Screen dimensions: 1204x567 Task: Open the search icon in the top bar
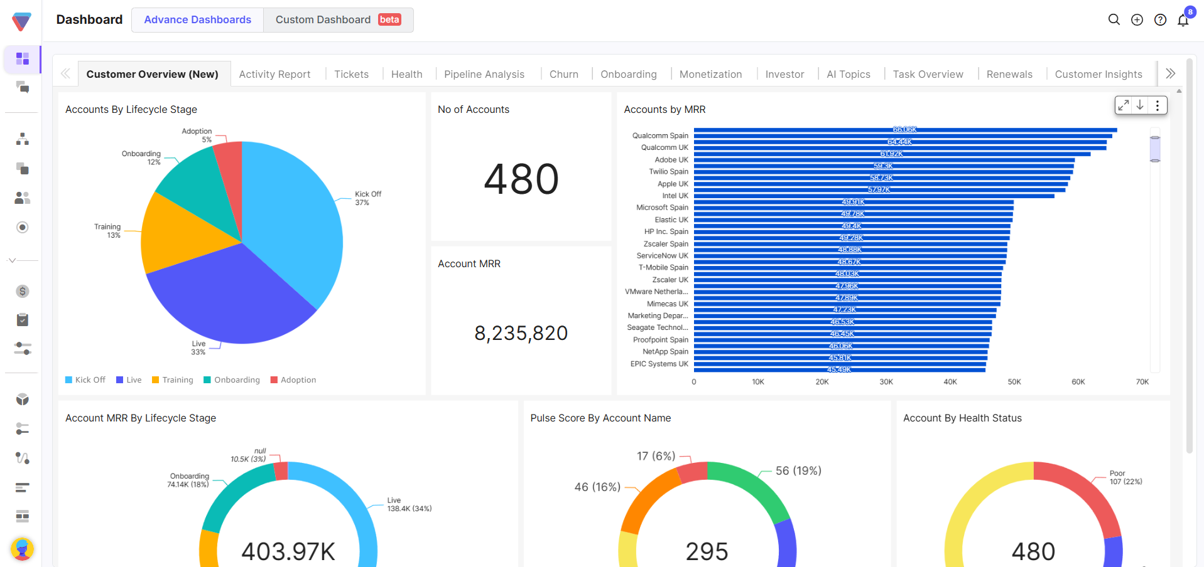point(1114,19)
